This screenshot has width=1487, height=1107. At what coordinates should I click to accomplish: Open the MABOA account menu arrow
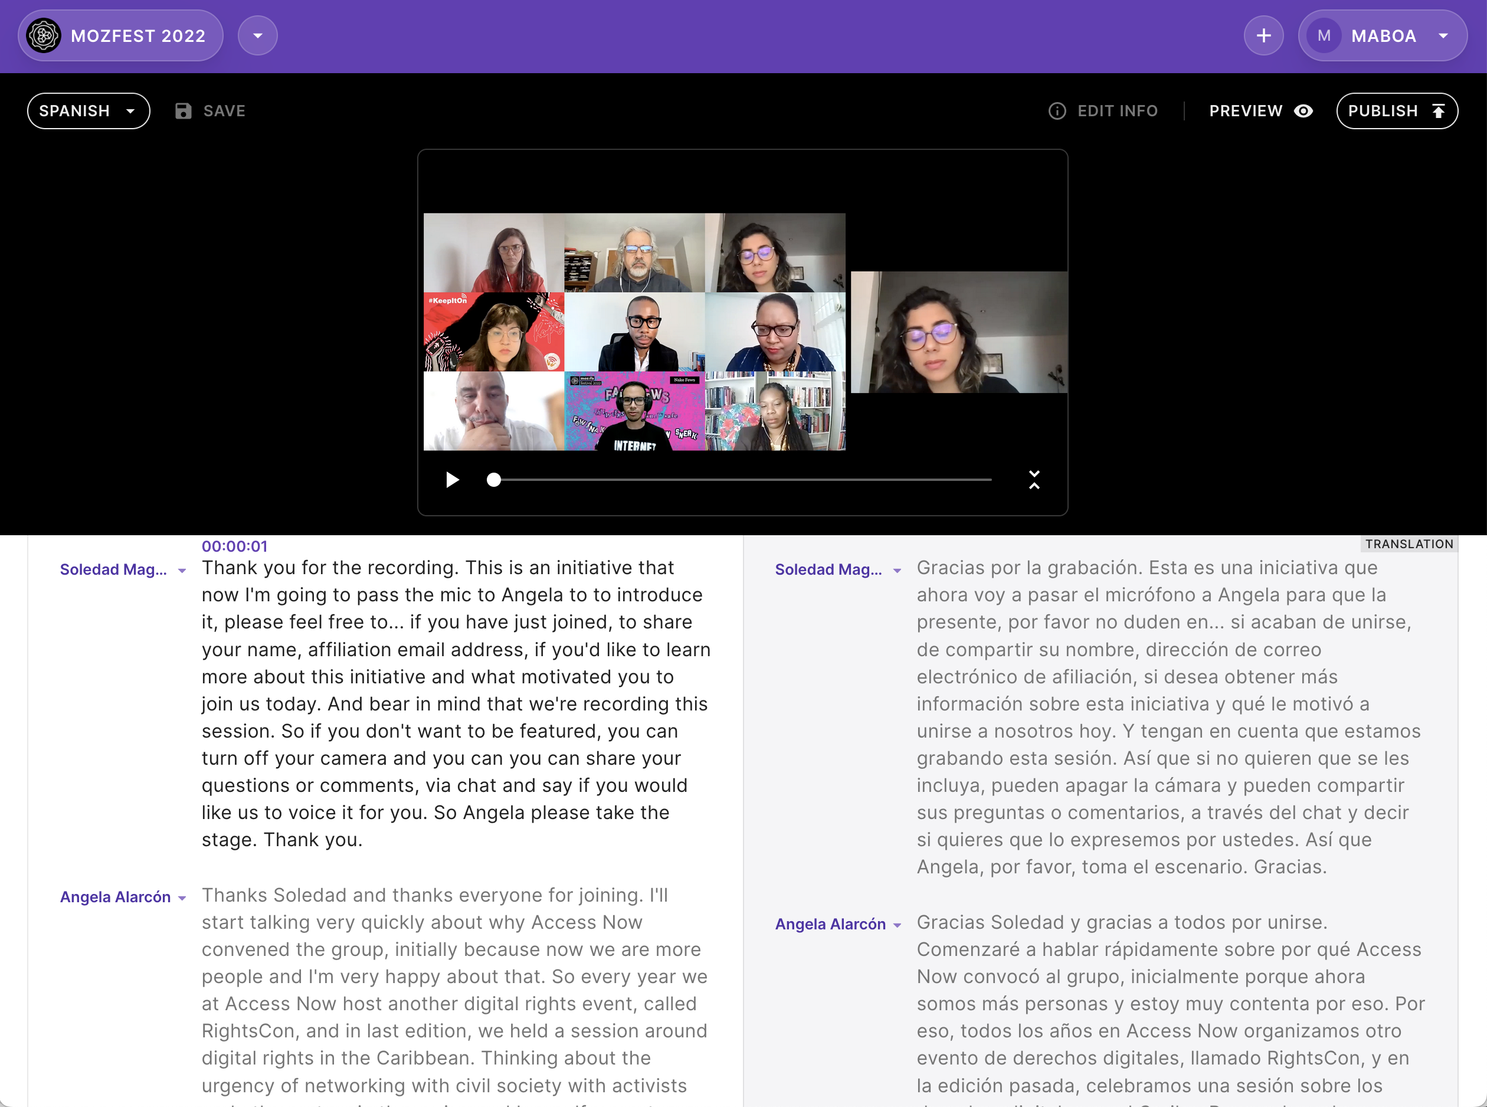tap(1443, 35)
